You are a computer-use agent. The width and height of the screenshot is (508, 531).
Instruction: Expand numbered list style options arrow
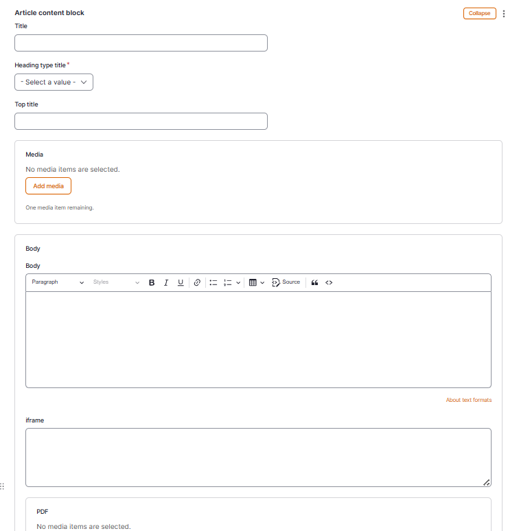point(238,282)
